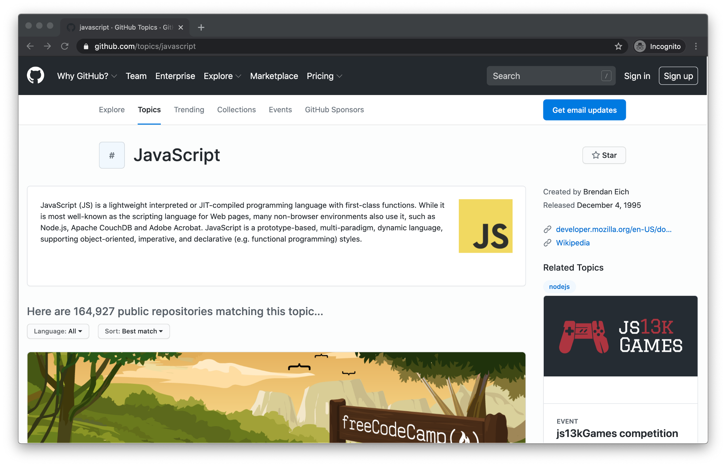Open the Marketplace menu item
The image size is (726, 466).
274,76
